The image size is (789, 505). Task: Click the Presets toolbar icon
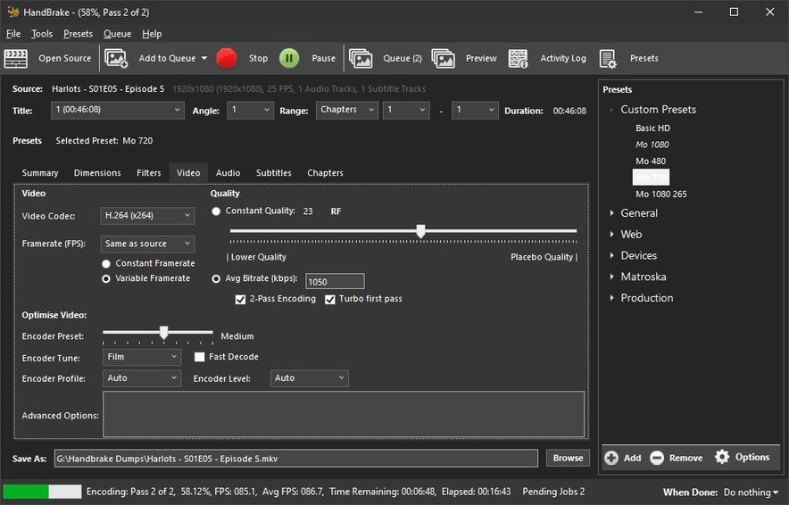click(x=609, y=59)
